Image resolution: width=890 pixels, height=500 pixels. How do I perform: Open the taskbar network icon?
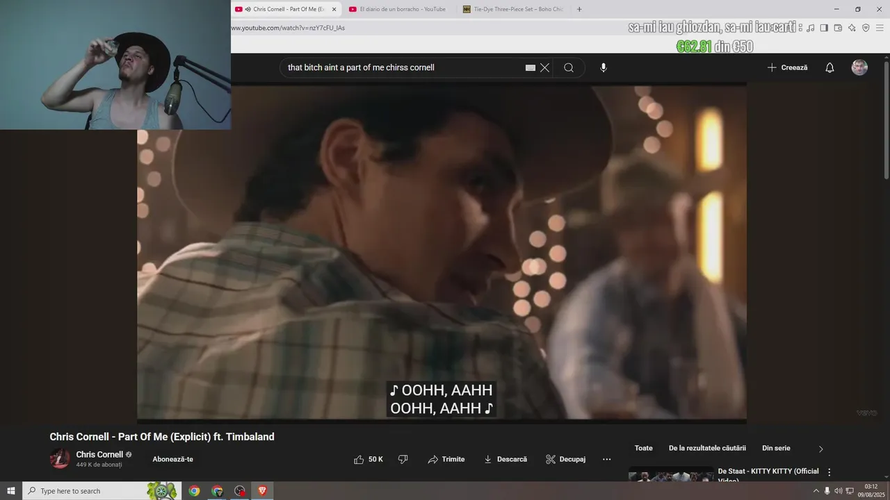tap(850, 491)
